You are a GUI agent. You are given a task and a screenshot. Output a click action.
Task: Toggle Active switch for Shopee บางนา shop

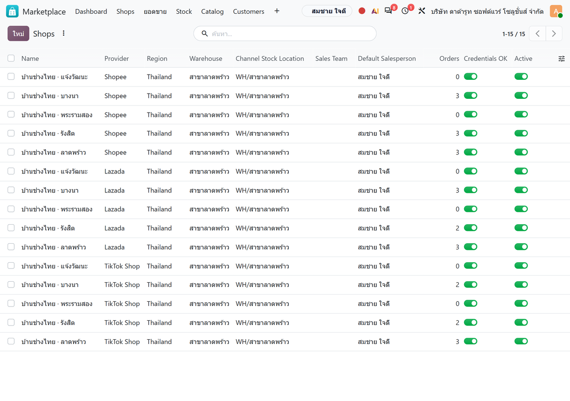point(521,95)
